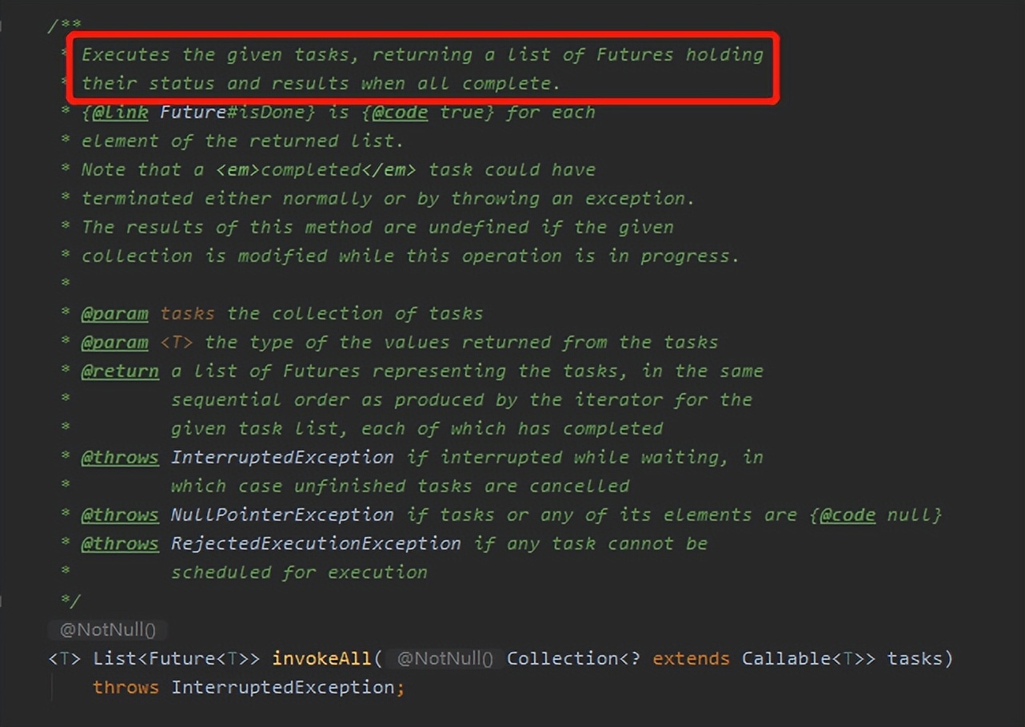Click the @param tag for "tasks"
The width and height of the screenshot is (1025, 727).
coord(114,314)
